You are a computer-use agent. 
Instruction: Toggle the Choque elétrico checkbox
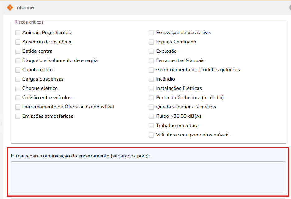[18, 88]
